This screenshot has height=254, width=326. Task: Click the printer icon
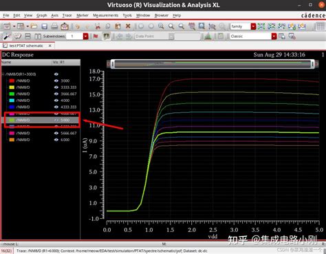click(x=54, y=26)
